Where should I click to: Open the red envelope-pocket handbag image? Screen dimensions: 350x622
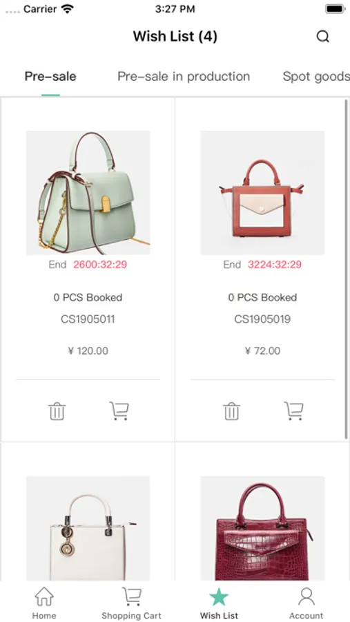262,193
